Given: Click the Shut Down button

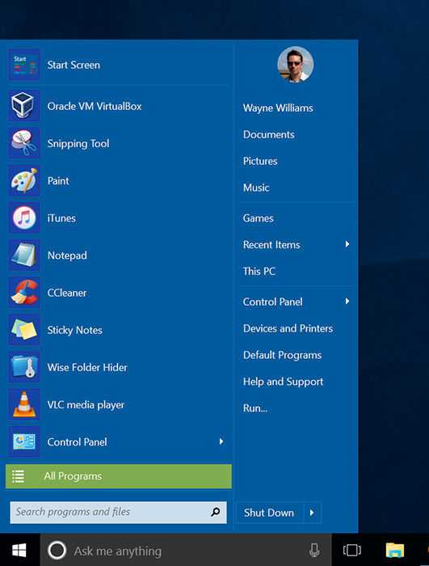Looking at the screenshot, I should pos(269,513).
